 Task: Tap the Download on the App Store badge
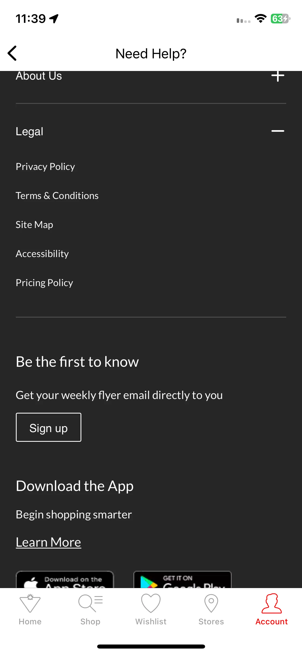tap(65, 579)
